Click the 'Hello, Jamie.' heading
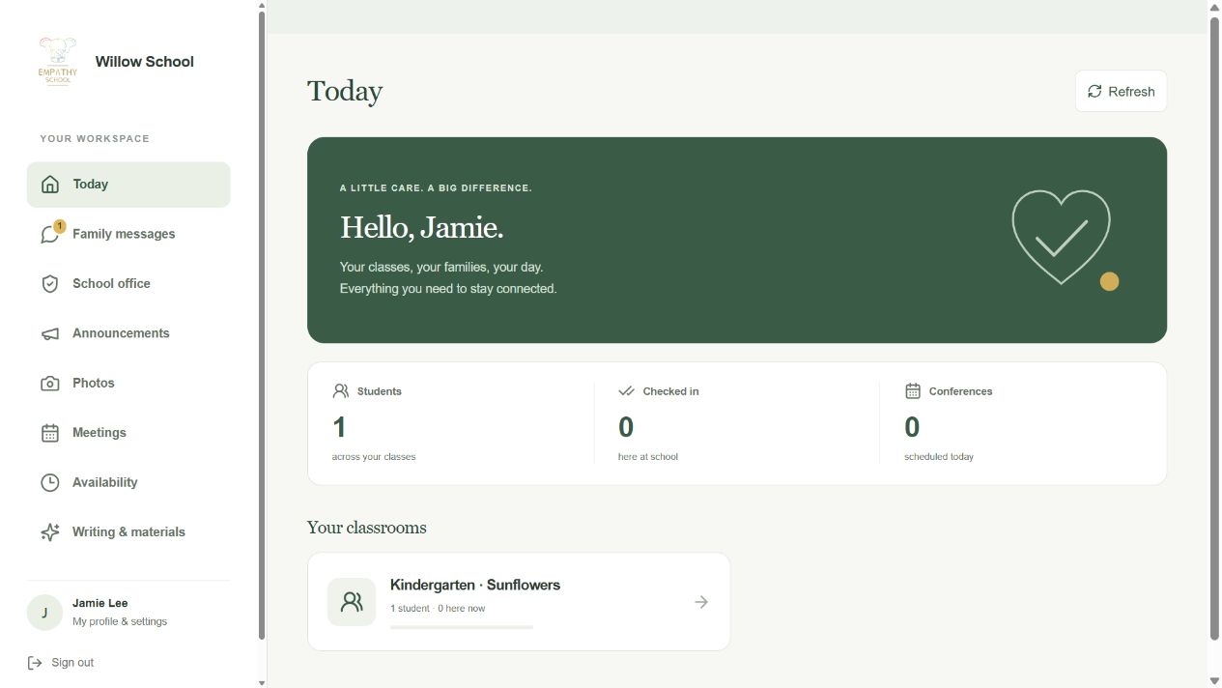 [421, 228]
